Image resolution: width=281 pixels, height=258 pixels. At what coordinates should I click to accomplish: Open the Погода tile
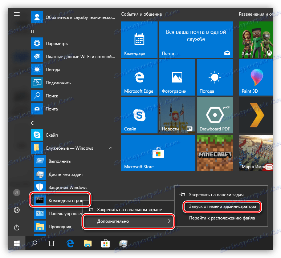215,77
